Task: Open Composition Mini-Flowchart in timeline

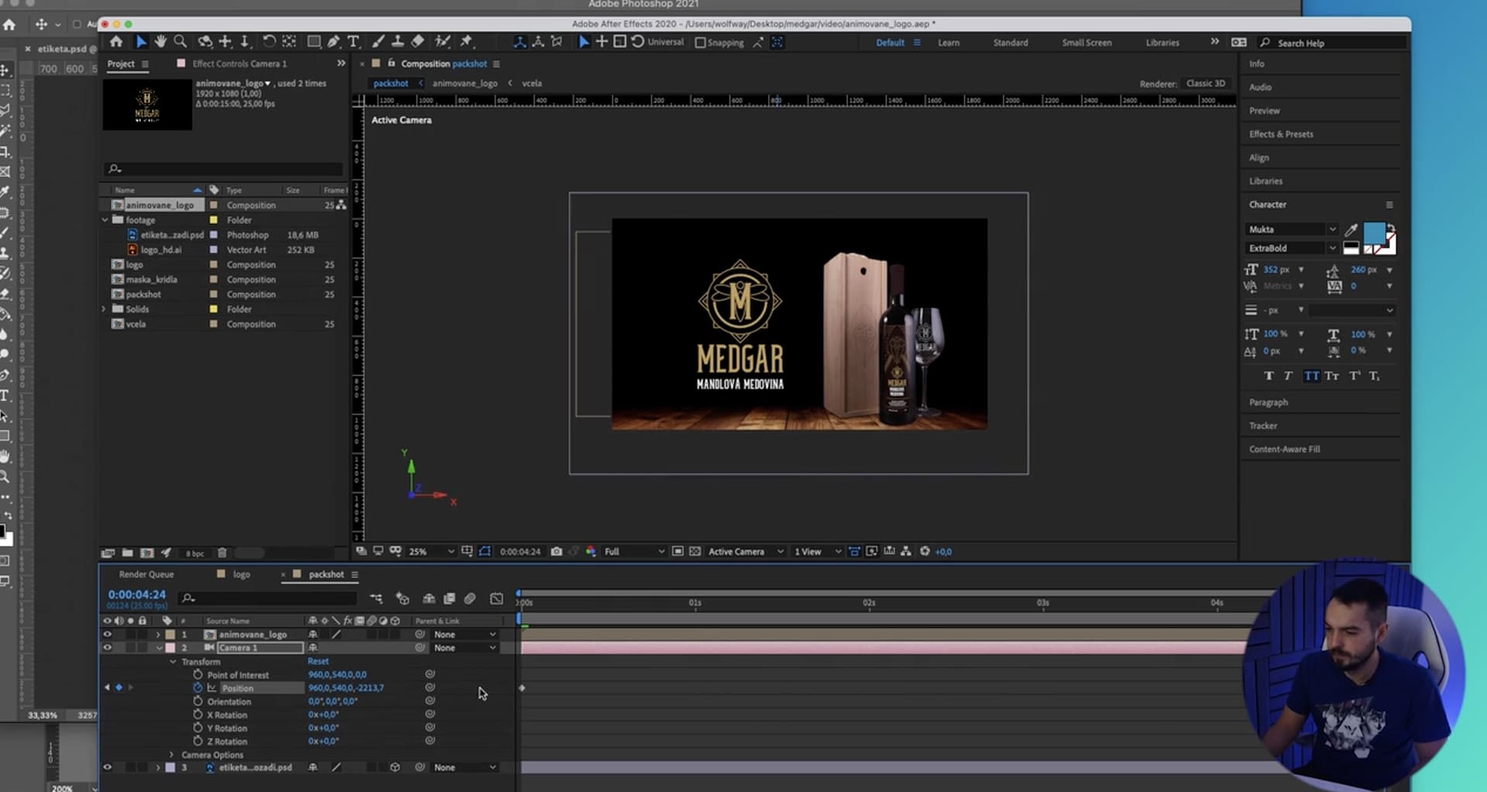Action: coord(376,598)
